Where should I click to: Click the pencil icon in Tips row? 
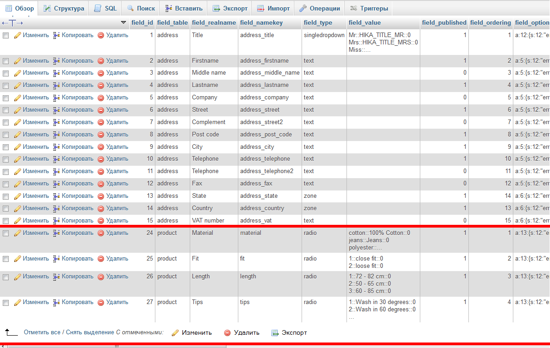18,302
